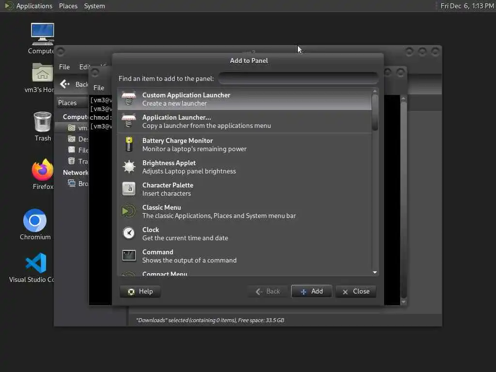Open Edit menu of file manager window
496x372 pixels.
click(x=84, y=67)
